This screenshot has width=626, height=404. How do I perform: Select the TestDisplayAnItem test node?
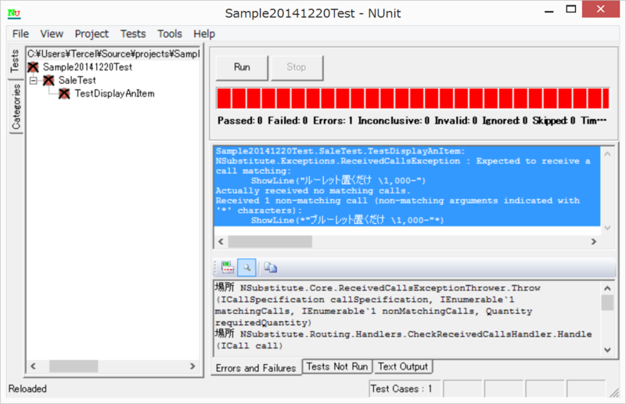(x=114, y=93)
